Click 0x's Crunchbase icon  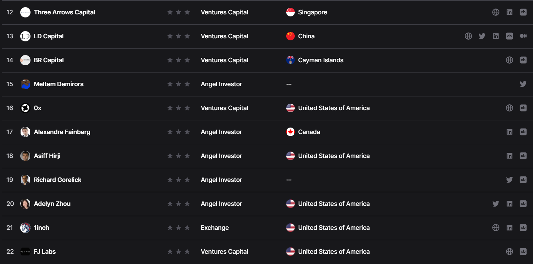click(x=523, y=108)
